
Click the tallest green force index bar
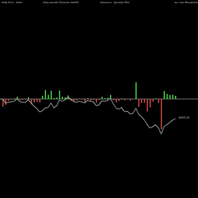[136, 91]
